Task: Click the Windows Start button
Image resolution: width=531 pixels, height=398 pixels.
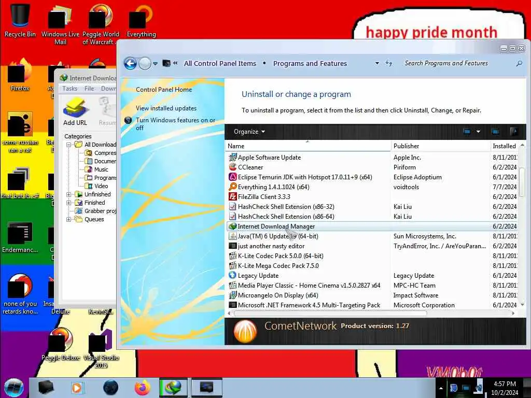Action: pyautogui.click(x=14, y=388)
